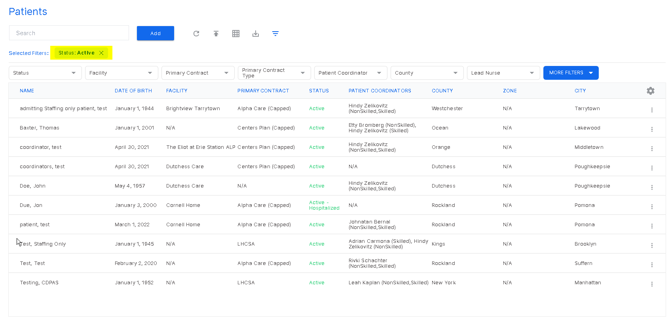Sort by COUNTY column header
Image resolution: width=670 pixels, height=325 pixels.
click(442, 91)
